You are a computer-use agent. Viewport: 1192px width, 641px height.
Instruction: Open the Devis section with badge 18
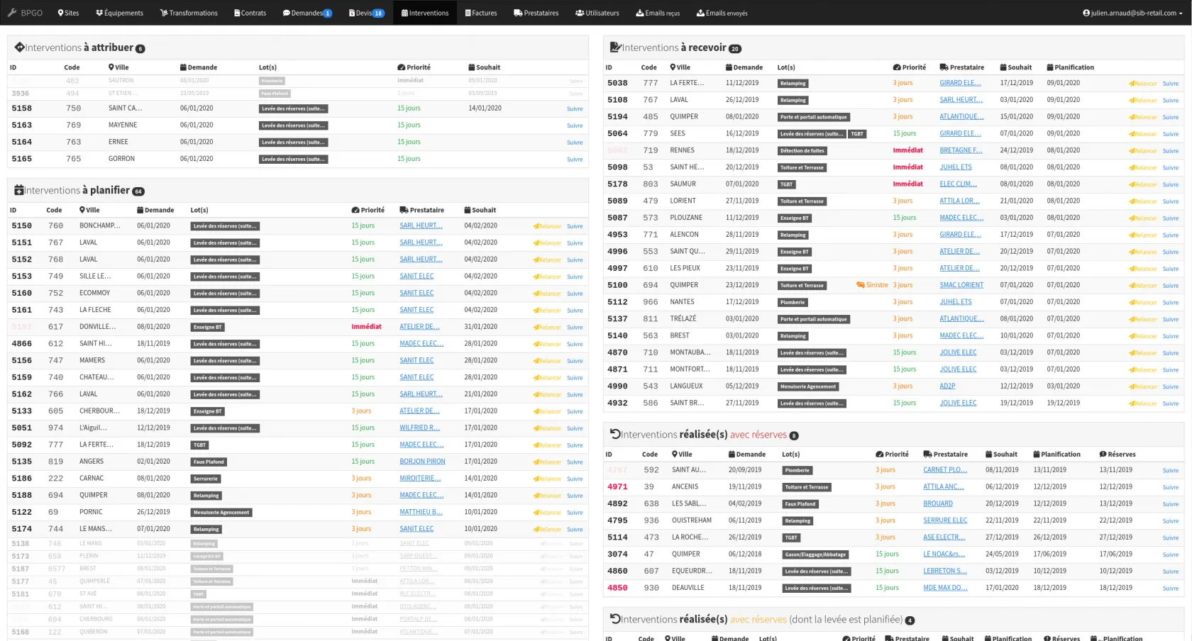[x=366, y=13]
